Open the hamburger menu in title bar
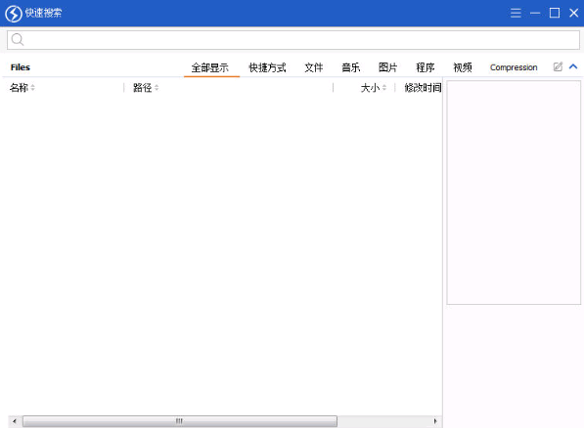Image resolution: width=584 pixels, height=428 pixels. tap(516, 13)
